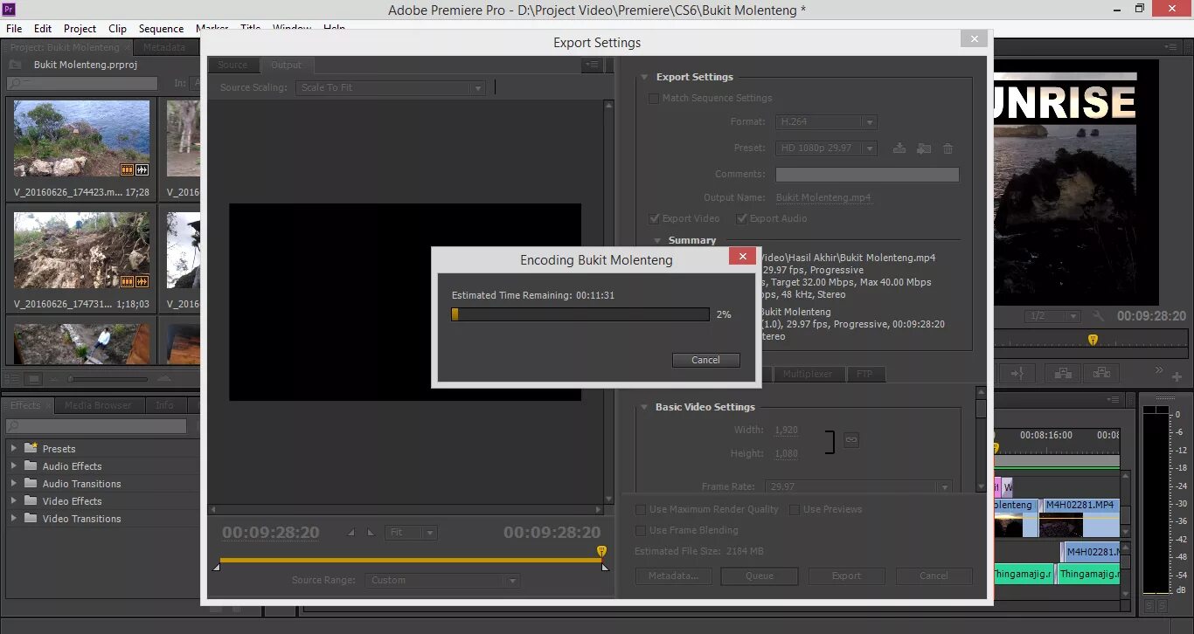Screen dimensions: 1194x634
Task: Click the width-height constrain link icon
Action: coord(850,441)
